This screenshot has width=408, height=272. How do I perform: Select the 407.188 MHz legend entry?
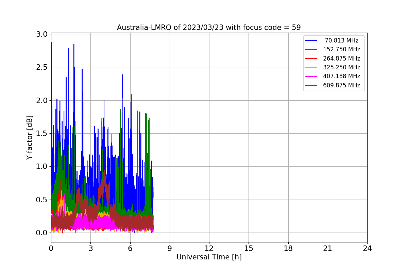click(333, 76)
